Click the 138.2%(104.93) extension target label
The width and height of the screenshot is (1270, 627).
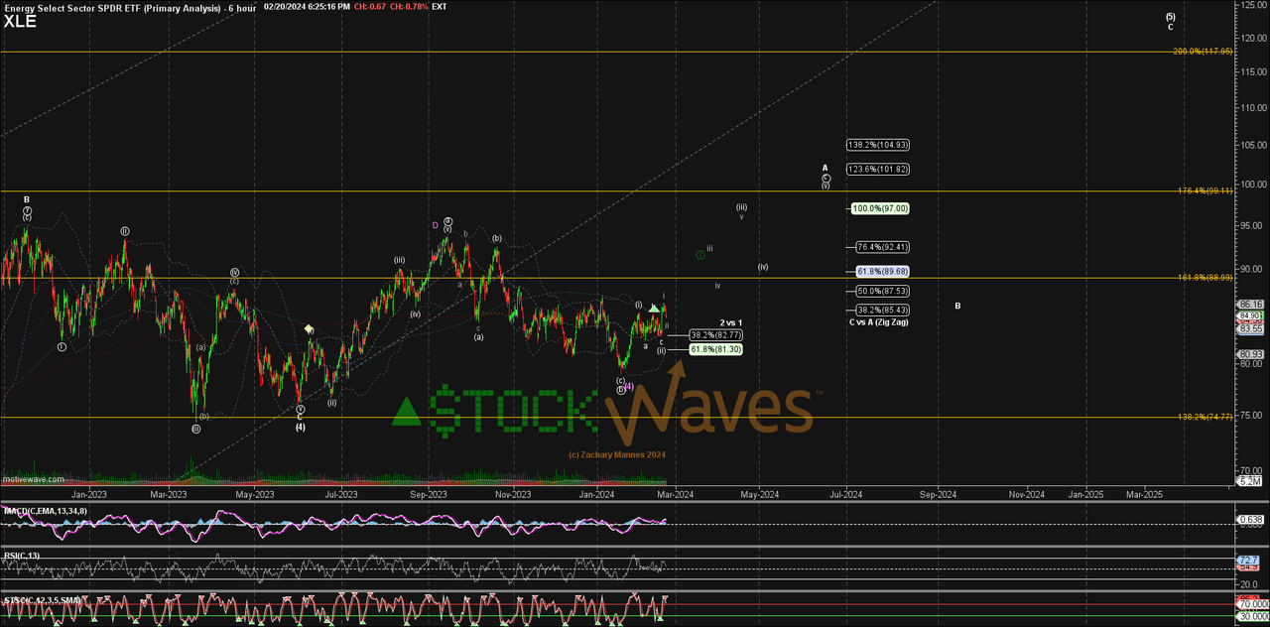tap(877, 145)
